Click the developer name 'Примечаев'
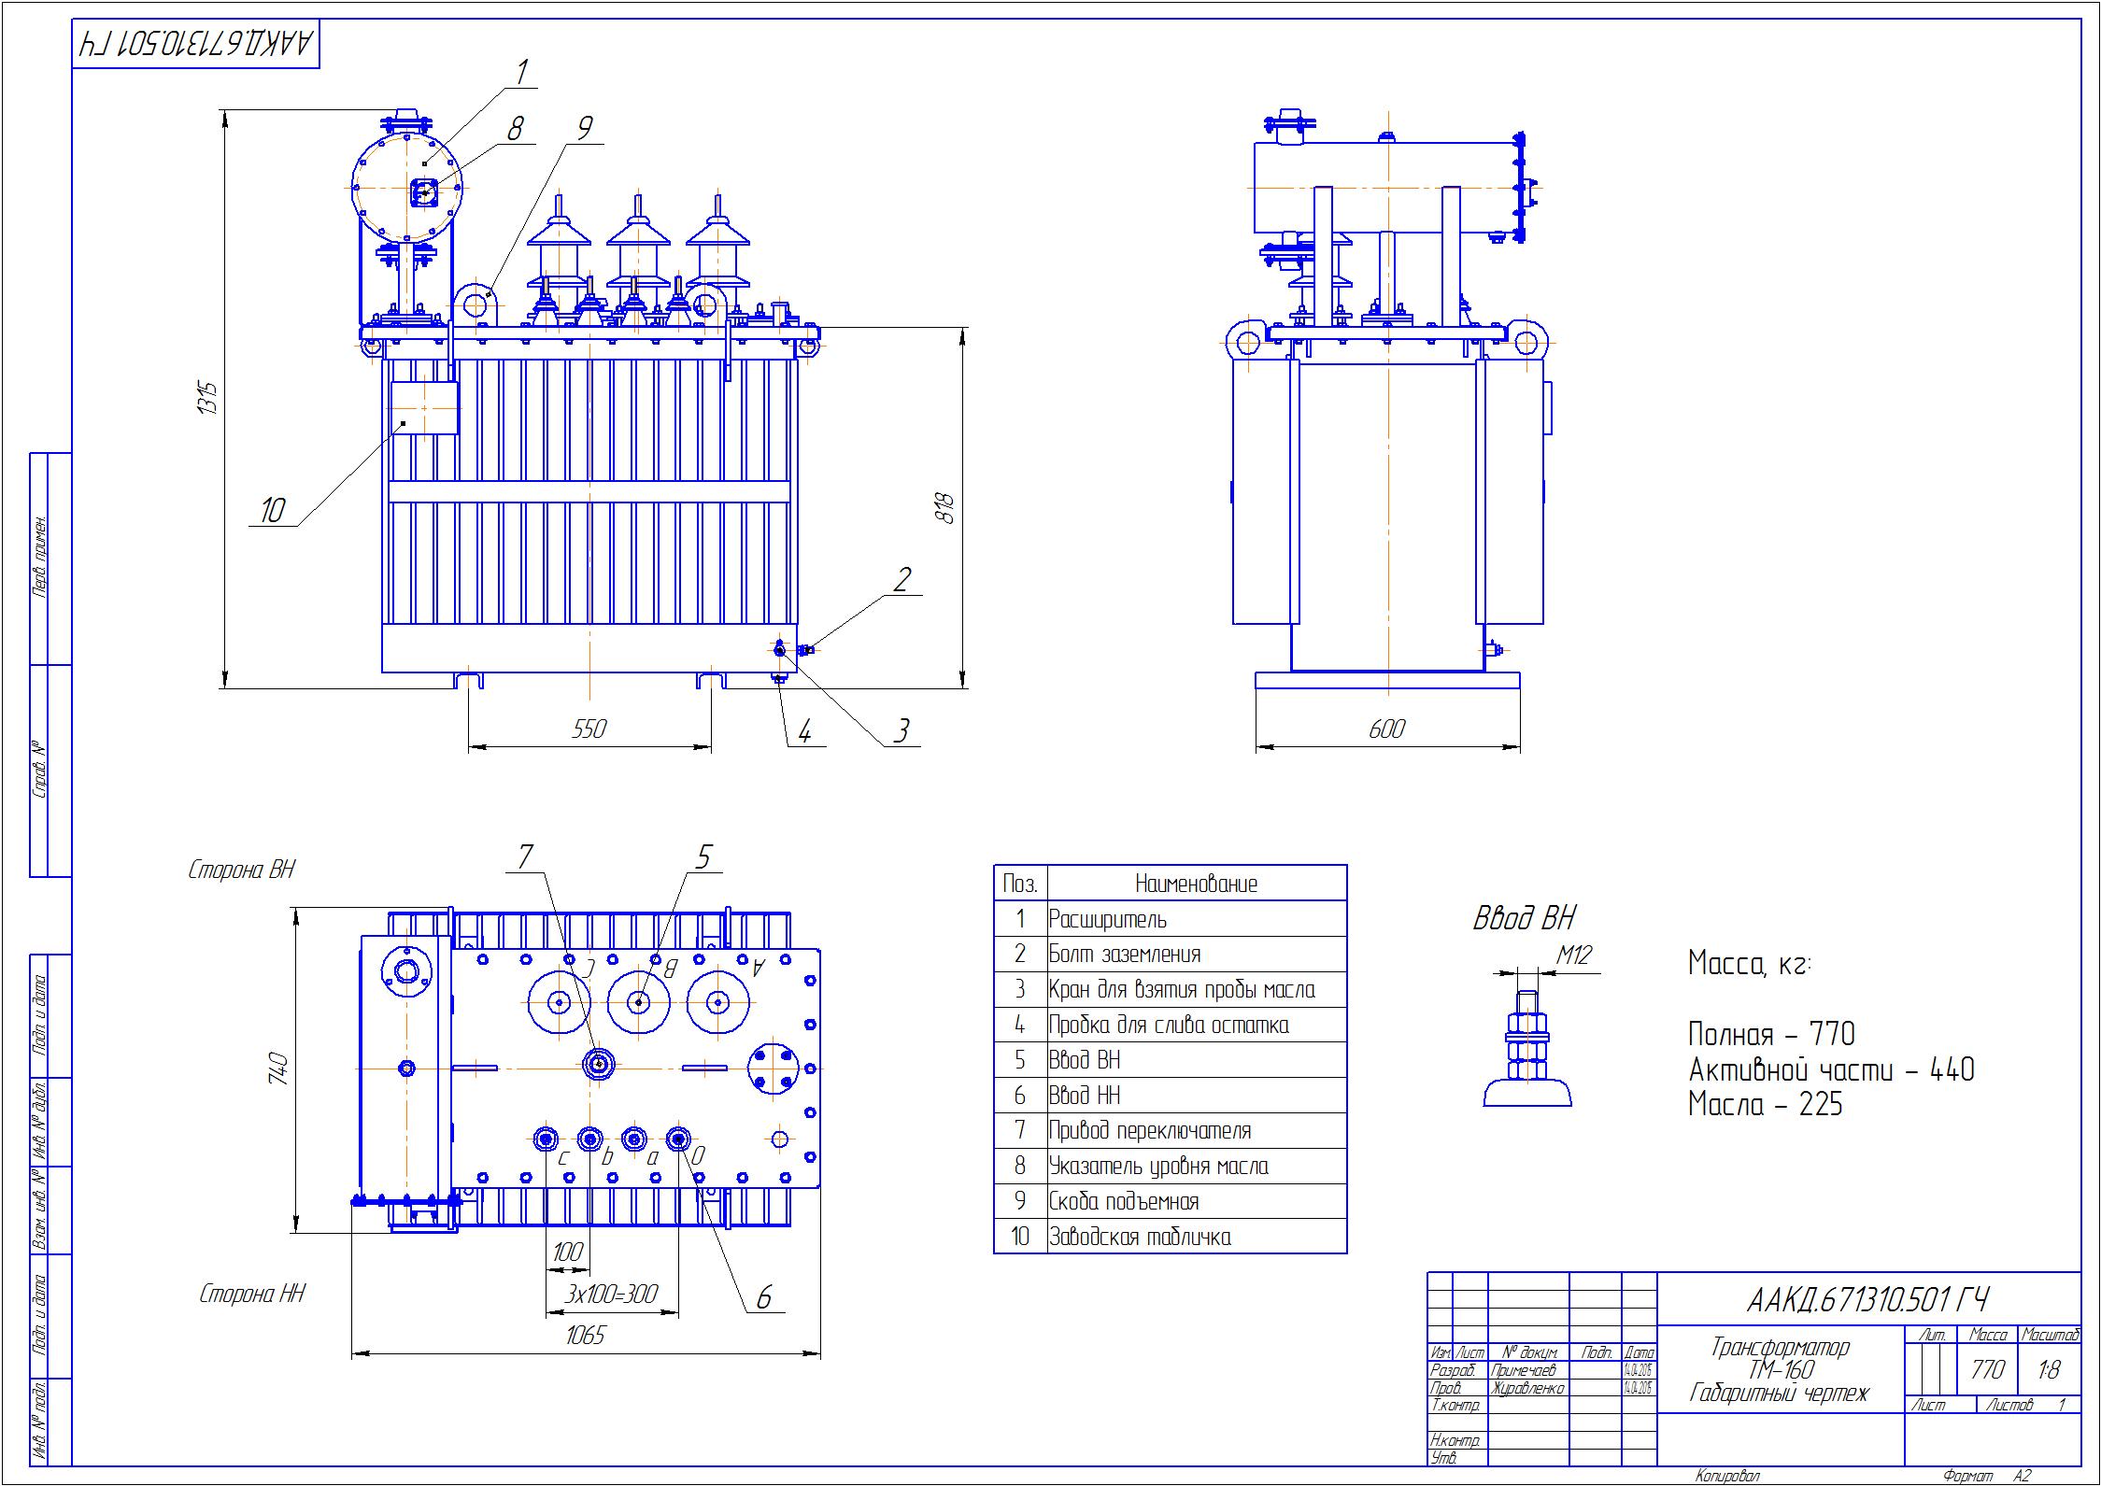 tap(1524, 1370)
